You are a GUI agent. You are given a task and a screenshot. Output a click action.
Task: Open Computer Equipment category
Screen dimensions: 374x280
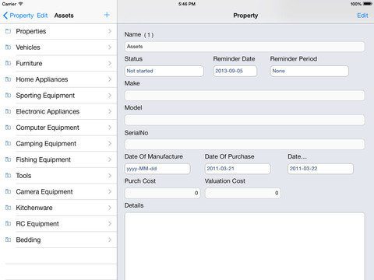58,128
